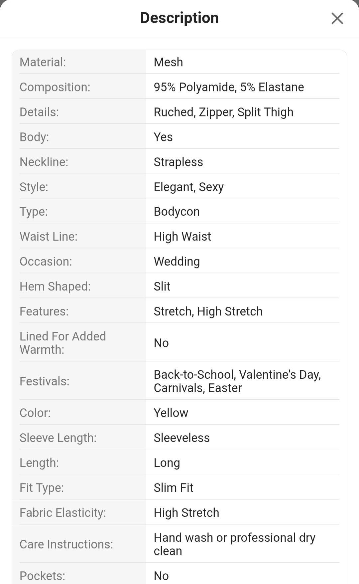Select the Material value Mesh
The height and width of the screenshot is (584, 359).
tap(168, 62)
